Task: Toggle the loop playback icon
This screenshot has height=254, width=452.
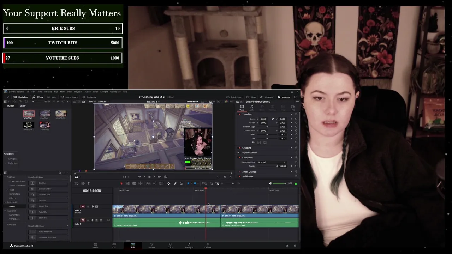Action: [x=166, y=177]
